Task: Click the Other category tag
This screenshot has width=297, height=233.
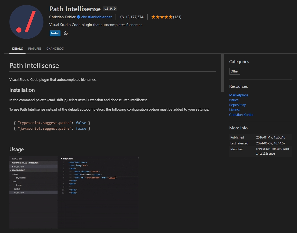Action: (234, 71)
